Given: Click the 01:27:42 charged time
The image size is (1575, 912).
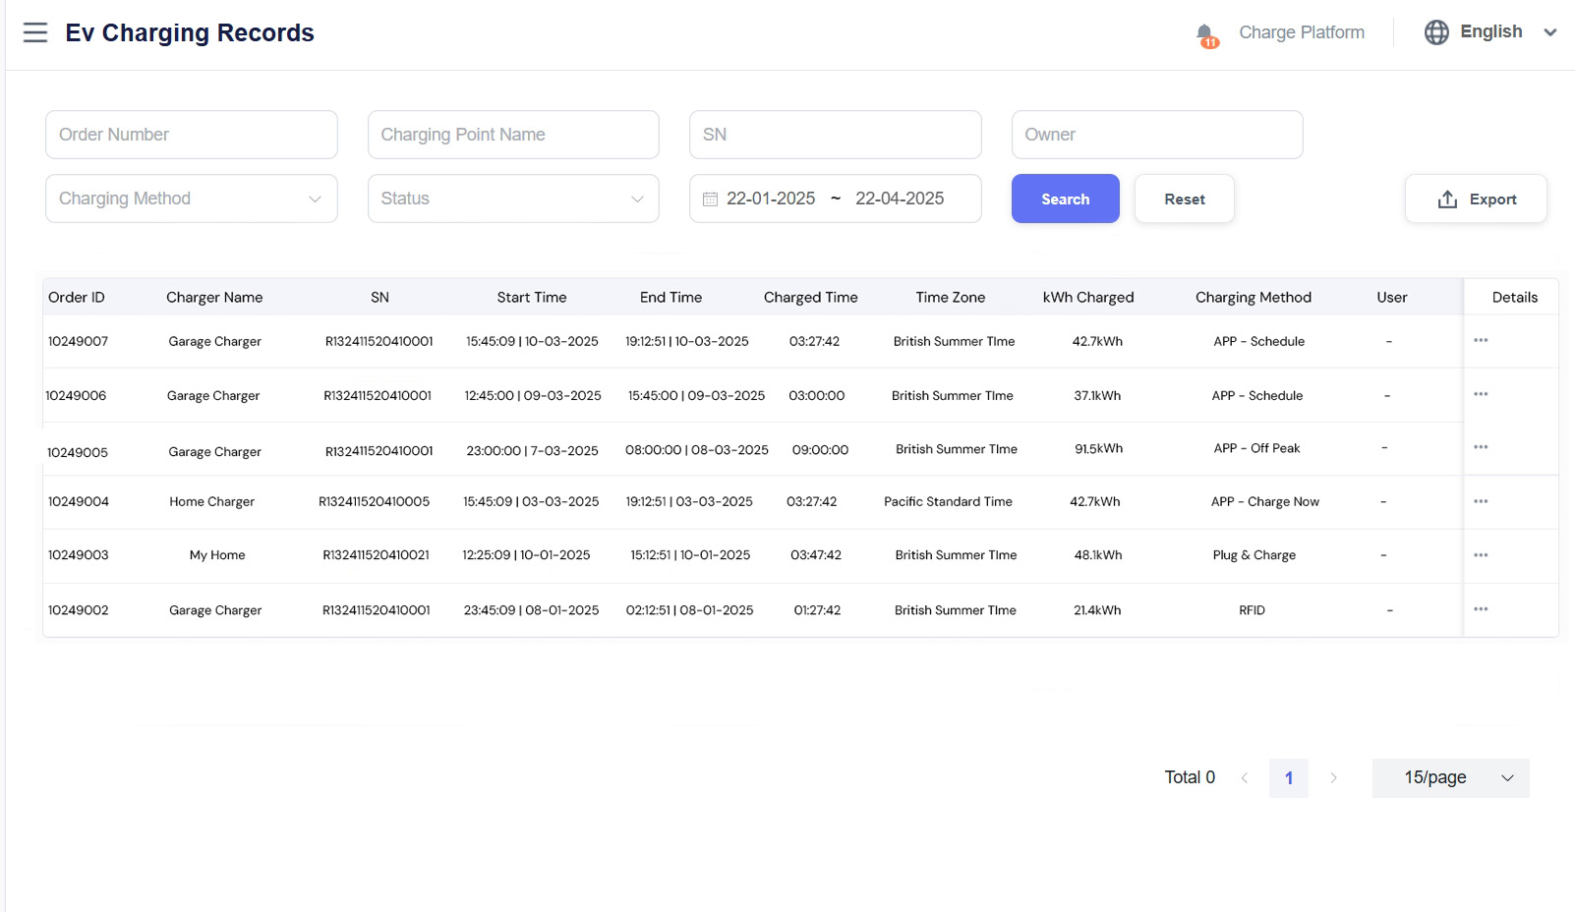Looking at the screenshot, I should click(x=817, y=610).
